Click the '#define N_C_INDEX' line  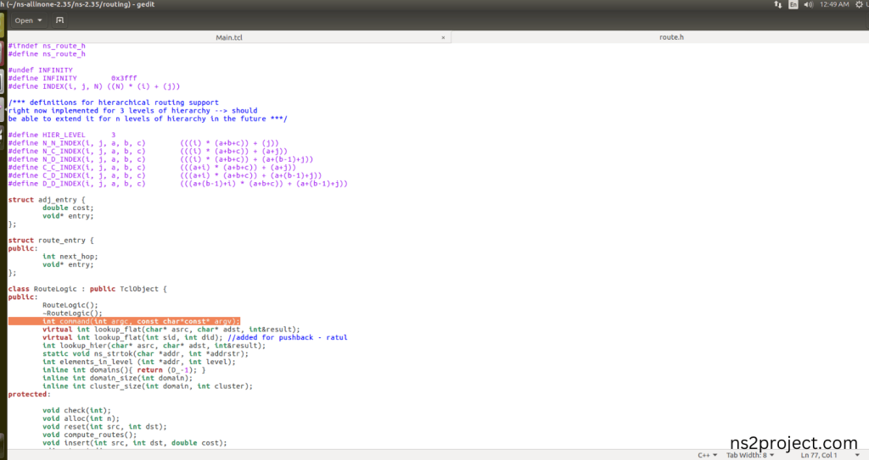(x=148, y=151)
